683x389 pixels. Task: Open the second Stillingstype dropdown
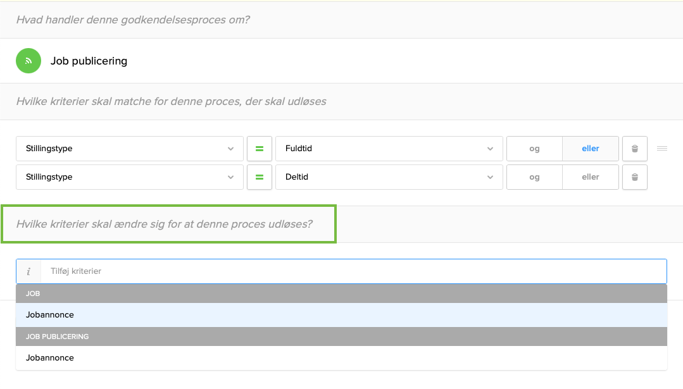click(129, 177)
